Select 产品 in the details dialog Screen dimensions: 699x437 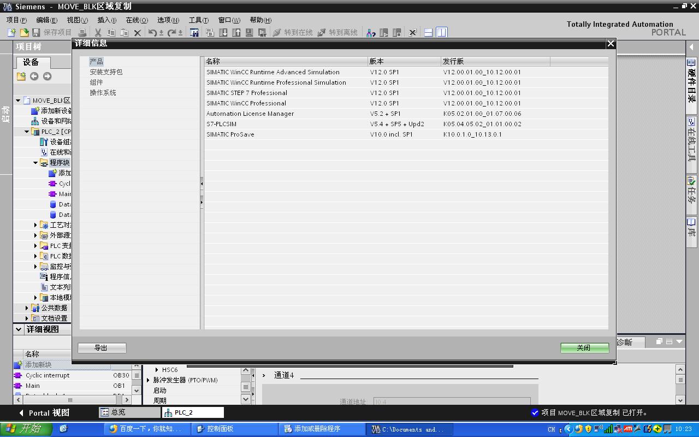[x=96, y=61]
